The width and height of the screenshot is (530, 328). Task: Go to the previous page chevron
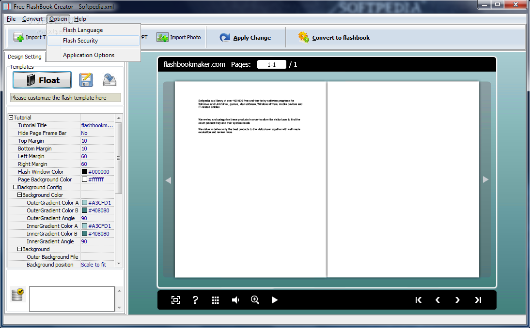tap(438, 300)
